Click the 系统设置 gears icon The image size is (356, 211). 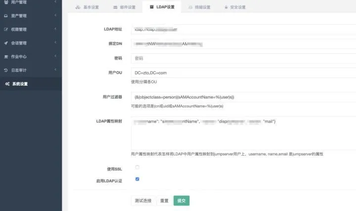[7, 84]
